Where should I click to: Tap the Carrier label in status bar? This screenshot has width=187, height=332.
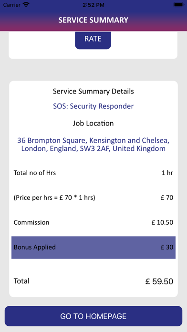click(x=11, y=5)
